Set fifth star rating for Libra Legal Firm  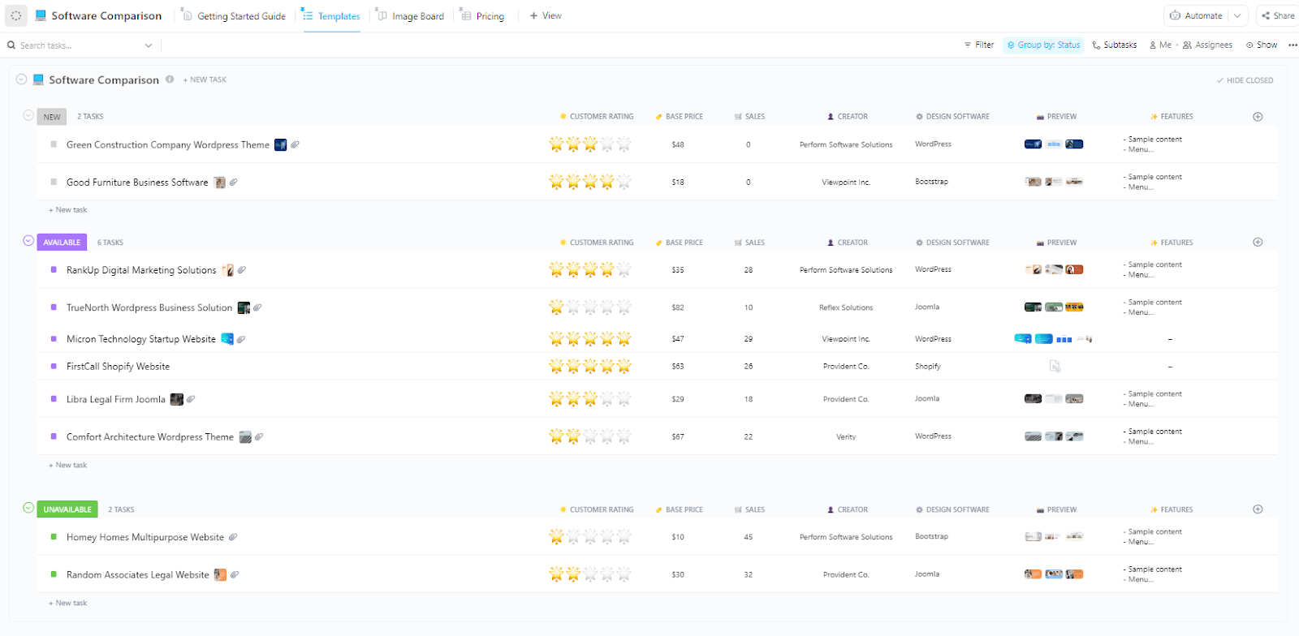pyautogui.click(x=624, y=399)
